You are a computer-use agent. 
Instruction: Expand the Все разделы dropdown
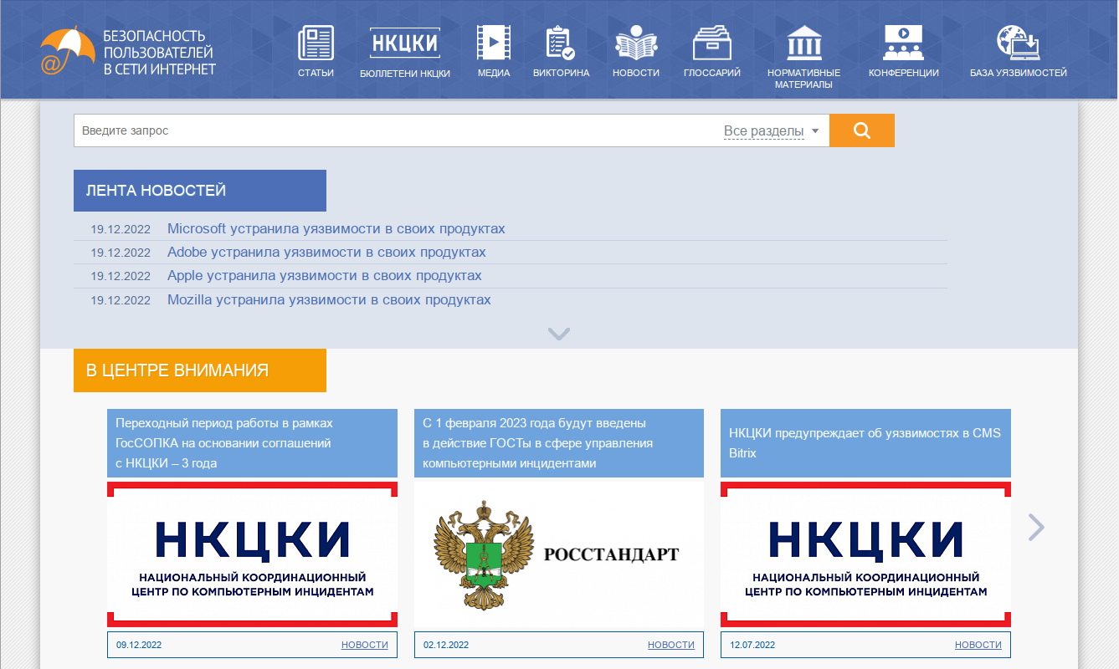coord(771,131)
